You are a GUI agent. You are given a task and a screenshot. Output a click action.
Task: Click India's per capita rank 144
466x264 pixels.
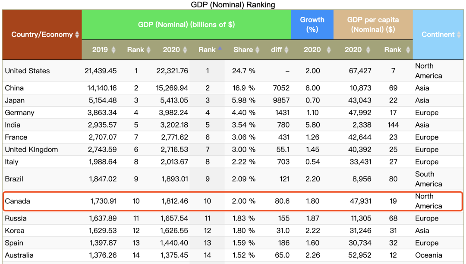pyautogui.click(x=393, y=125)
